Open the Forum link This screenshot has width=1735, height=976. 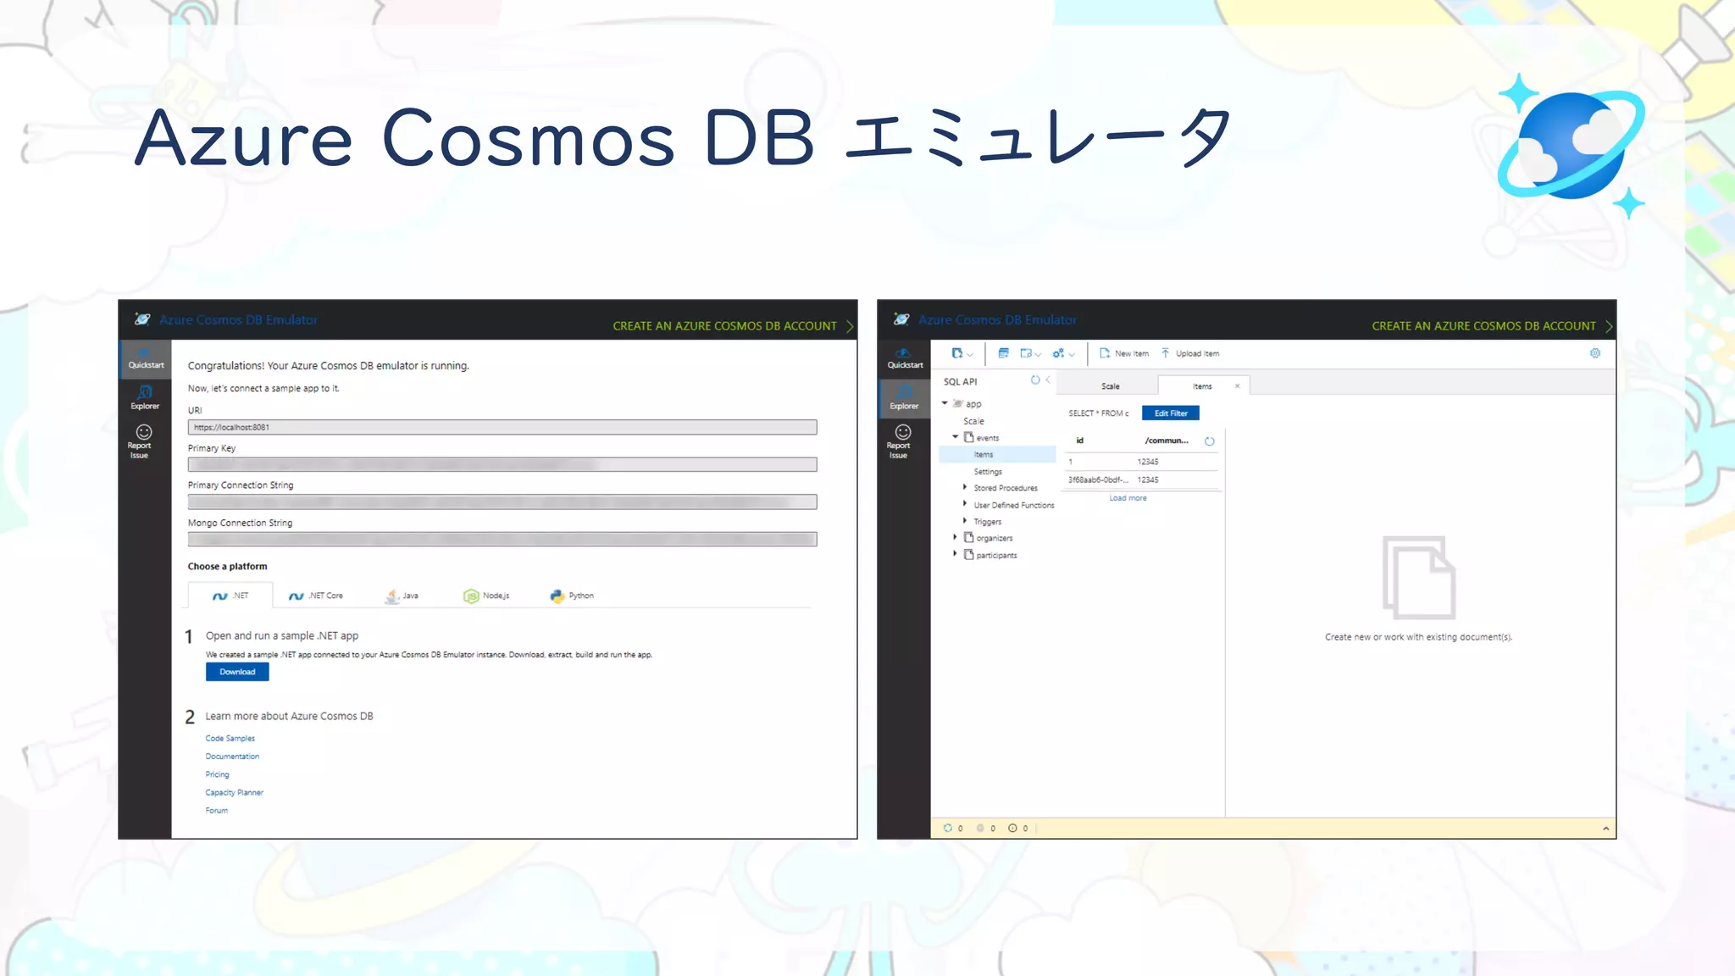point(216,811)
